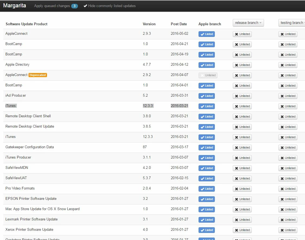List highlighted iTunes 12.3.3 in release branch

(242, 106)
